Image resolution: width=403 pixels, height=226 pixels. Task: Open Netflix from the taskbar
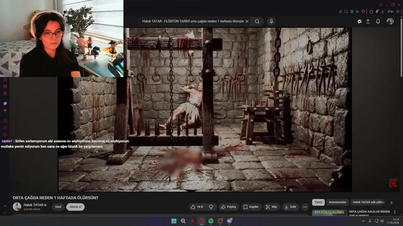coord(193,221)
